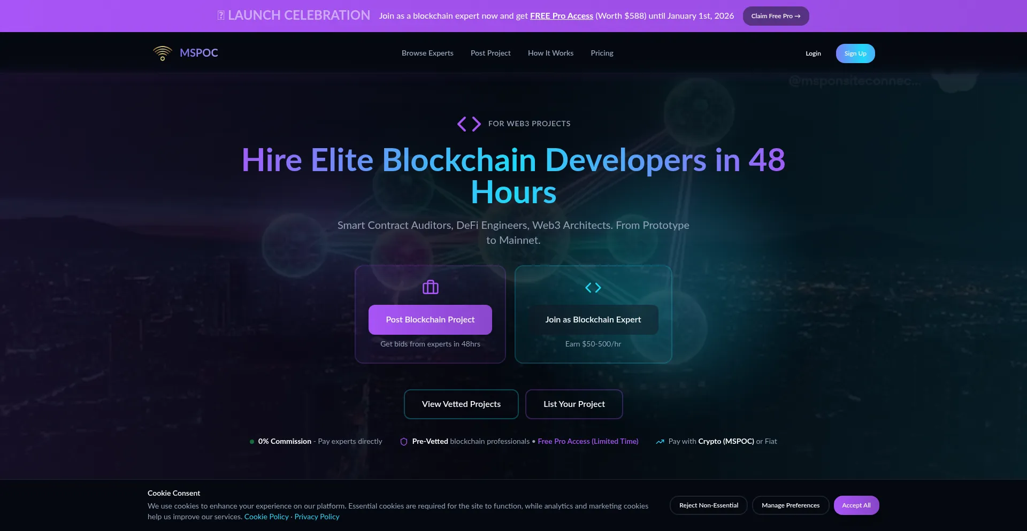1027x531 pixels.
Task: Accept all cookies
Action: (856, 505)
